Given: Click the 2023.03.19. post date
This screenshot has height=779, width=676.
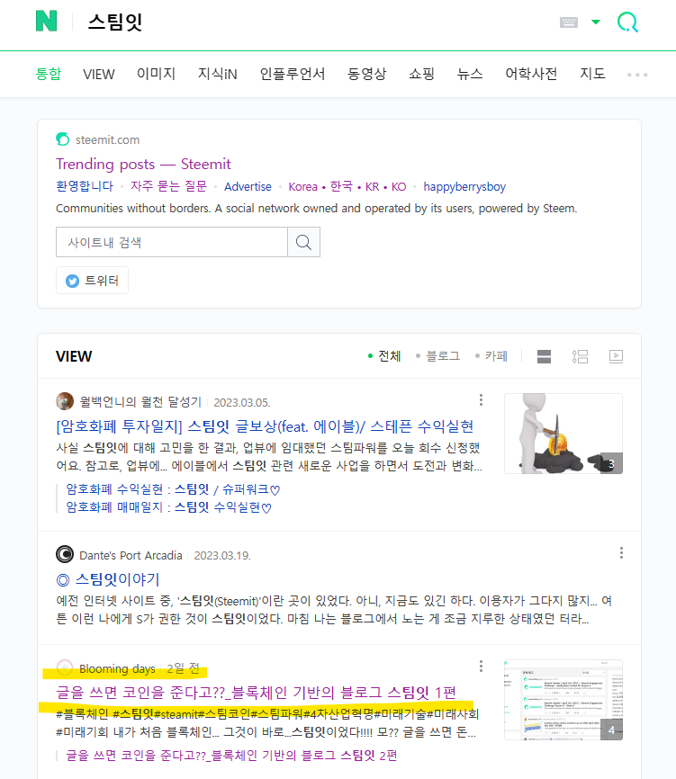Looking at the screenshot, I should click(222, 555).
